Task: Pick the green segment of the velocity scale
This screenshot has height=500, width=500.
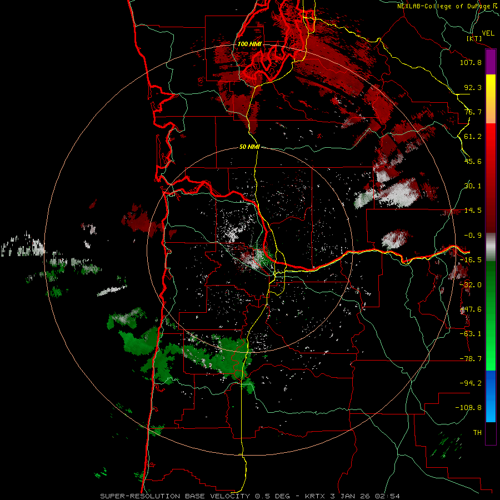Action: [x=491, y=316]
